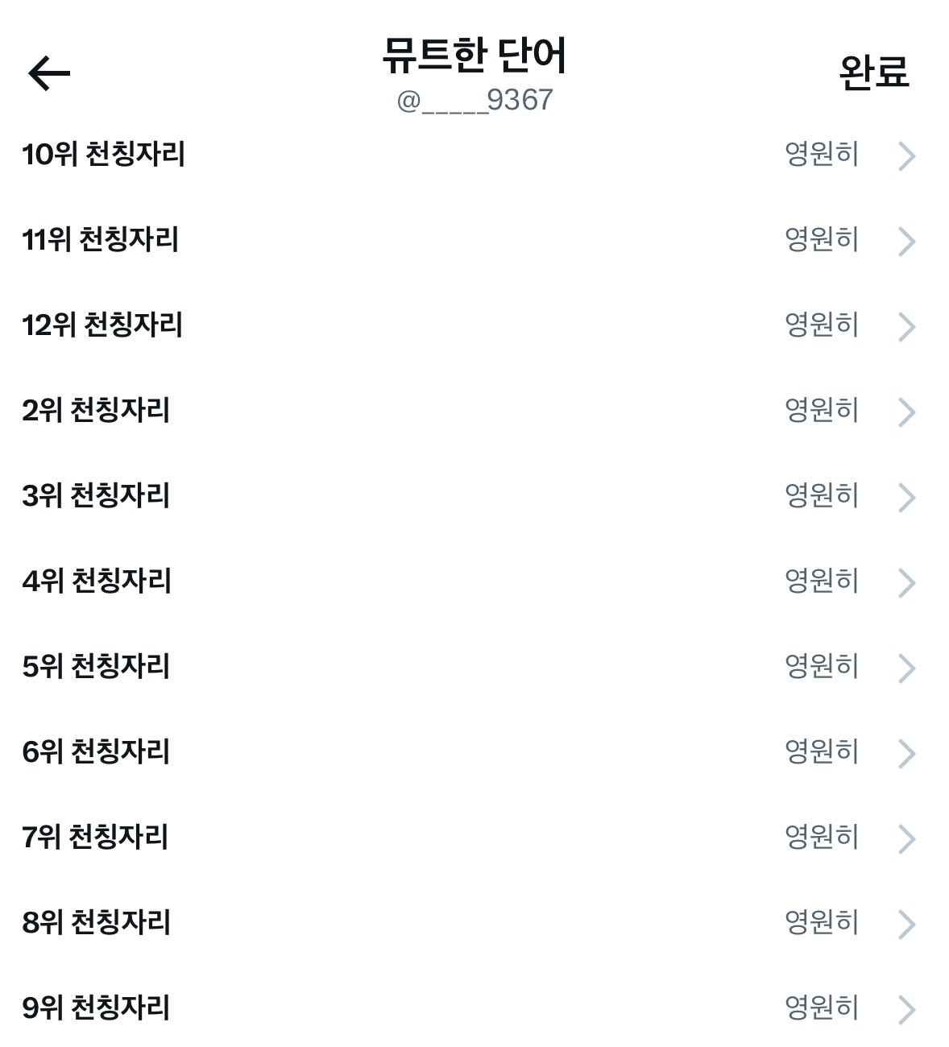
Task: Tap the back arrow icon
Action: (x=49, y=73)
